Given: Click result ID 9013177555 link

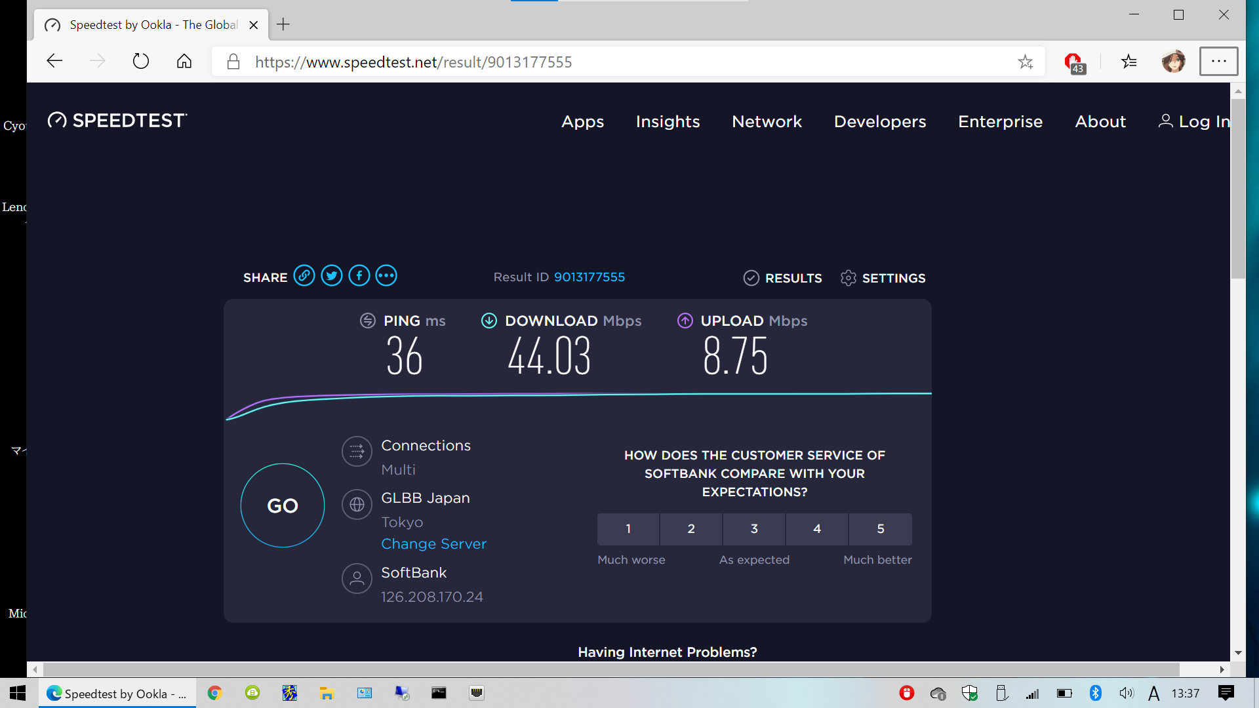Looking at the screenshot, I should pos(590,277).
